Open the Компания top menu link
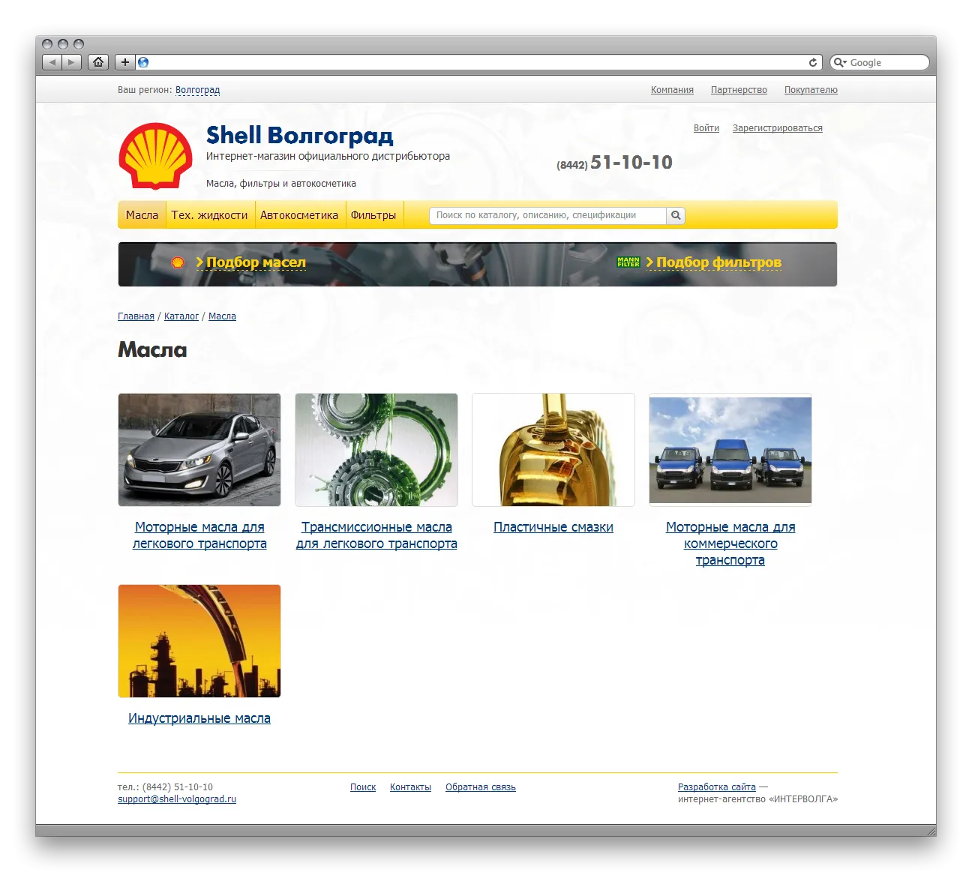This screenshot has height=872, width=972. point(672,90)
